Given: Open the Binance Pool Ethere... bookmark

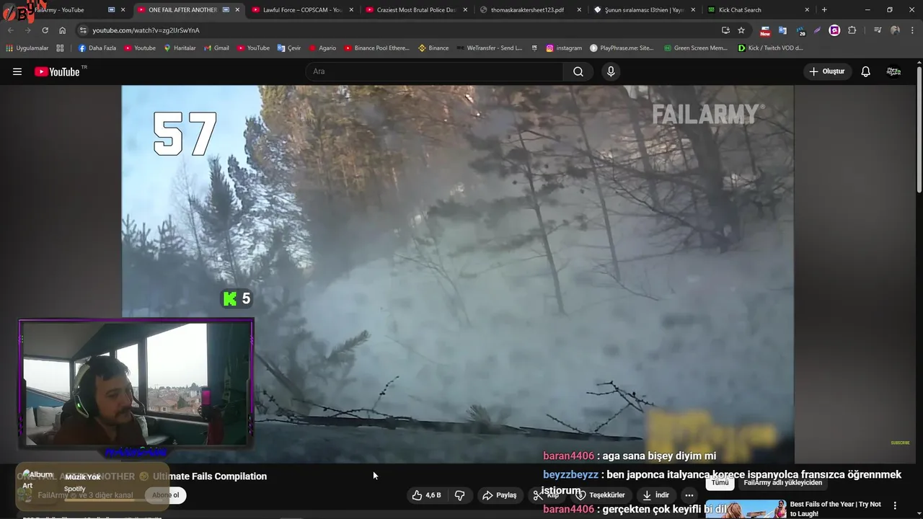Looking at the screenshot, I should point(376,48).
